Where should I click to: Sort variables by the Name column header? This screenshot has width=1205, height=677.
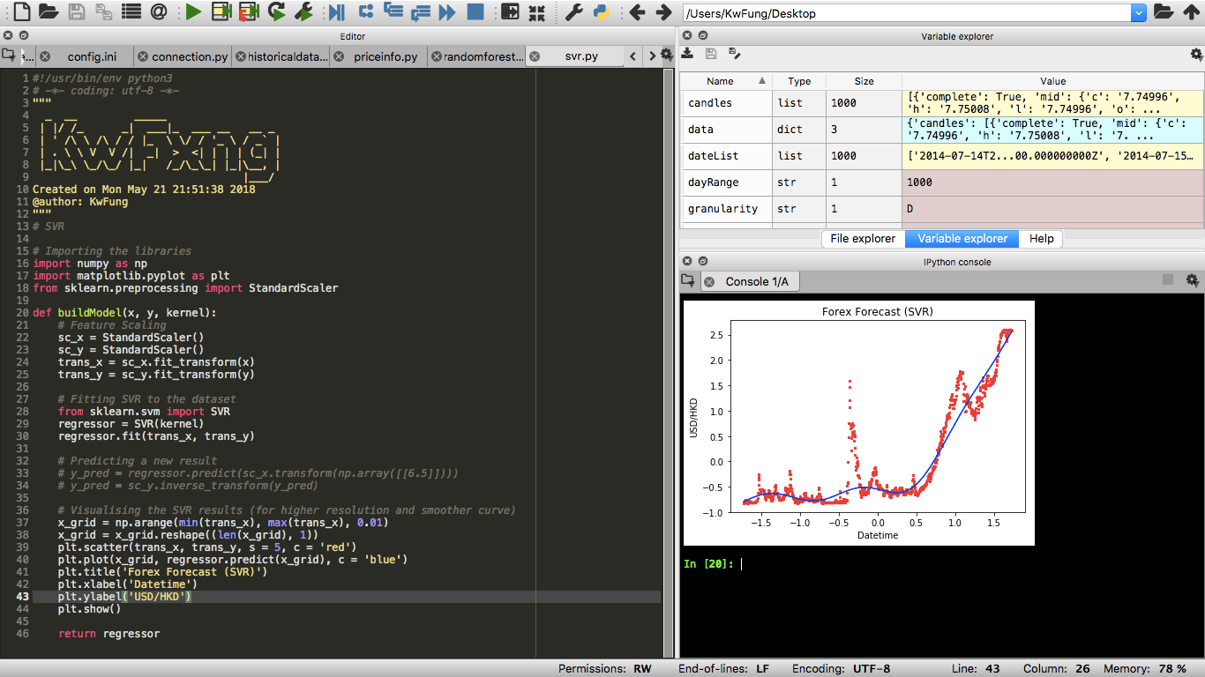click(720, 81)
